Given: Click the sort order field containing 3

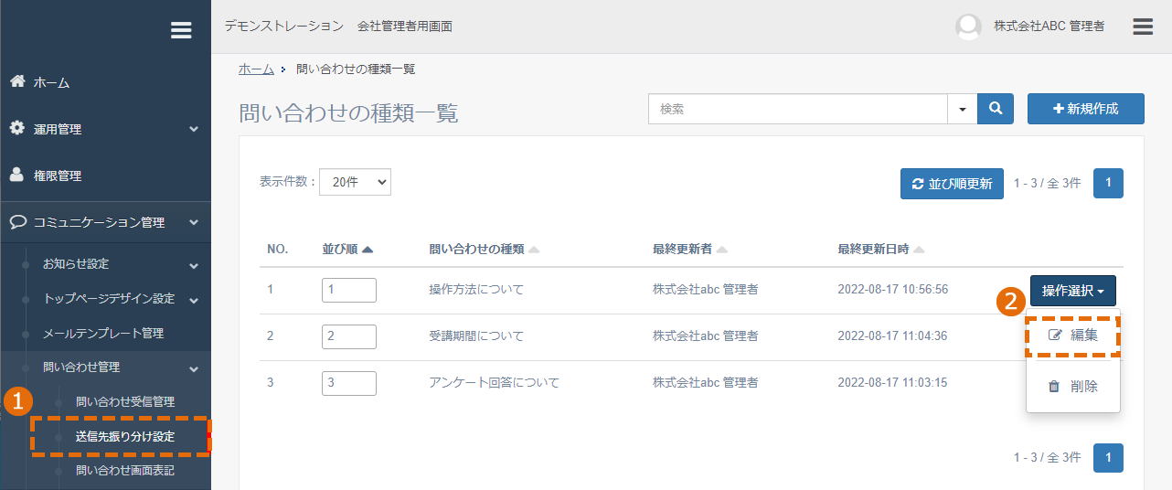Looking at the screenshot, I should tap(349, 383).
